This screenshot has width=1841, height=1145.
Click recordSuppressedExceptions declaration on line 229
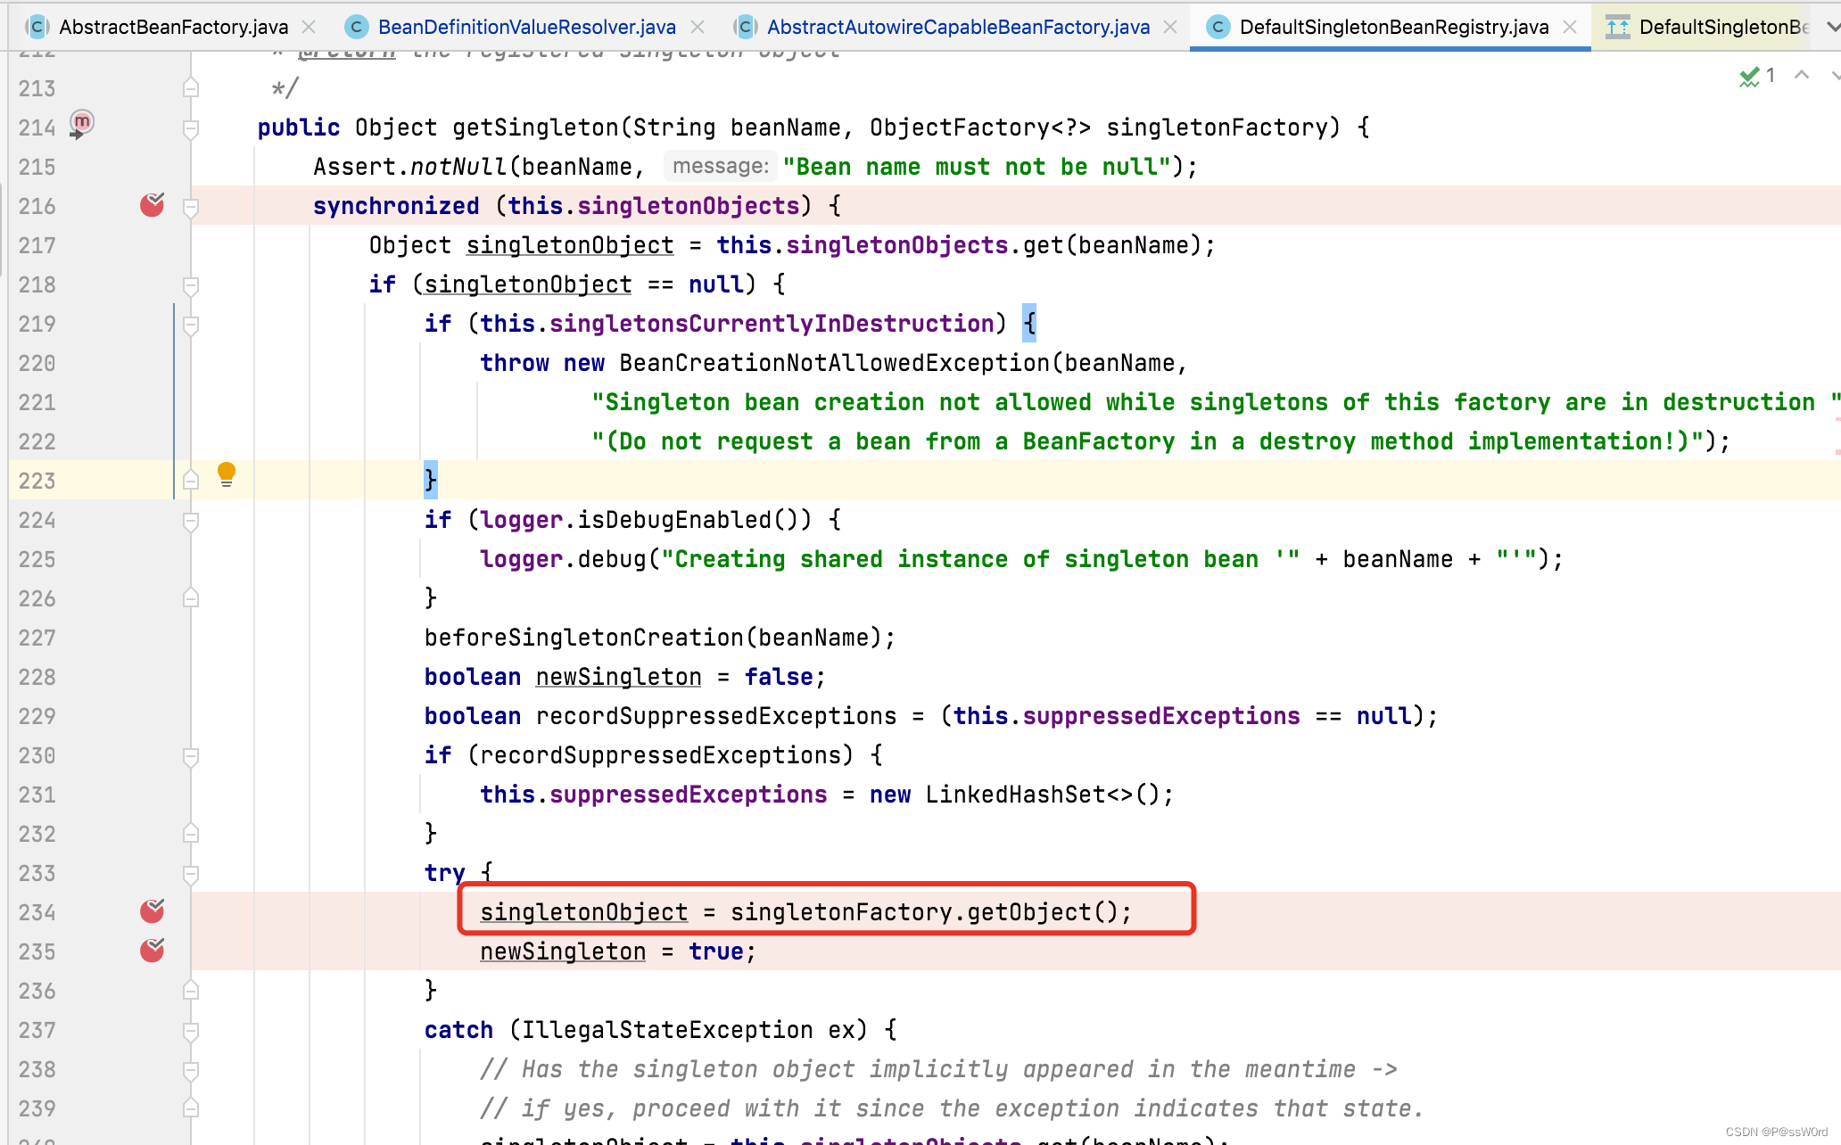[x=715, y=716]
